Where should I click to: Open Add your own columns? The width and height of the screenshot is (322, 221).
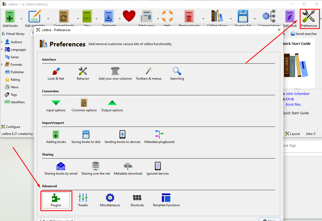click(115, 74)
